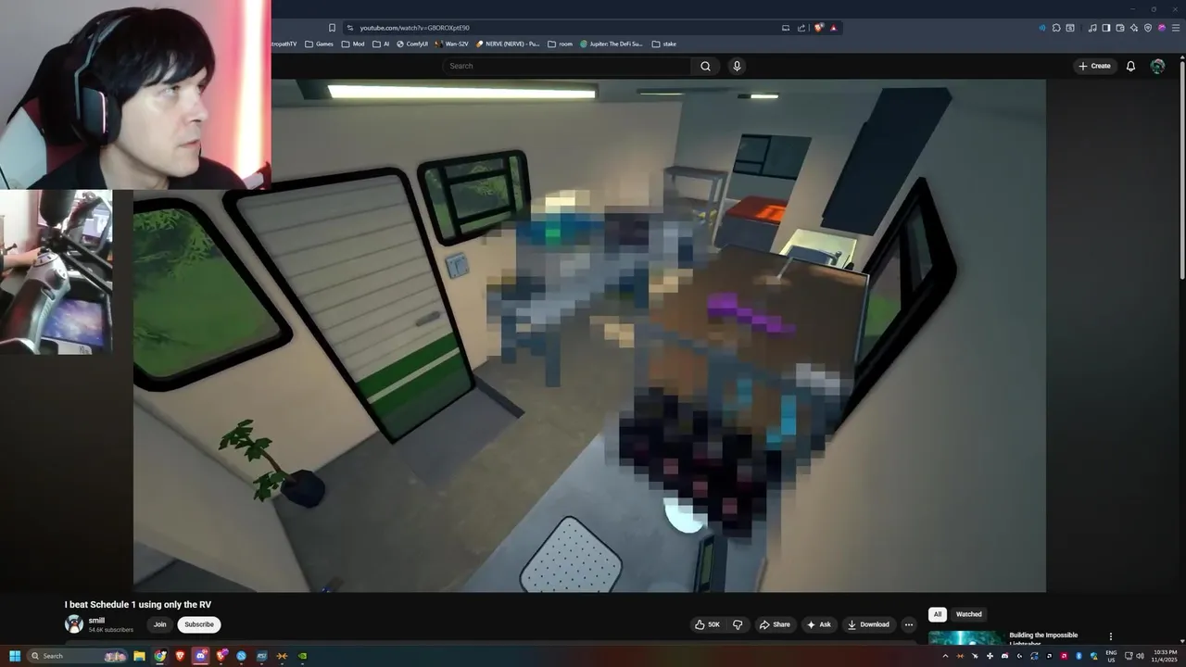Open options menu for Building the Impossible video

point(1110,636)
